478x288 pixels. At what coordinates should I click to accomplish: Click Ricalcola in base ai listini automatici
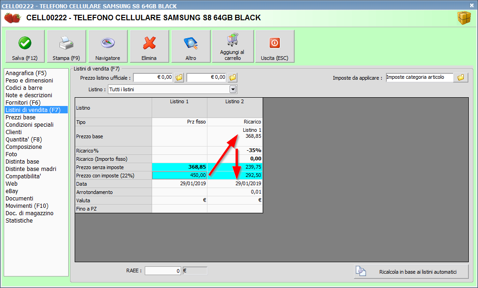coord(411,272)
